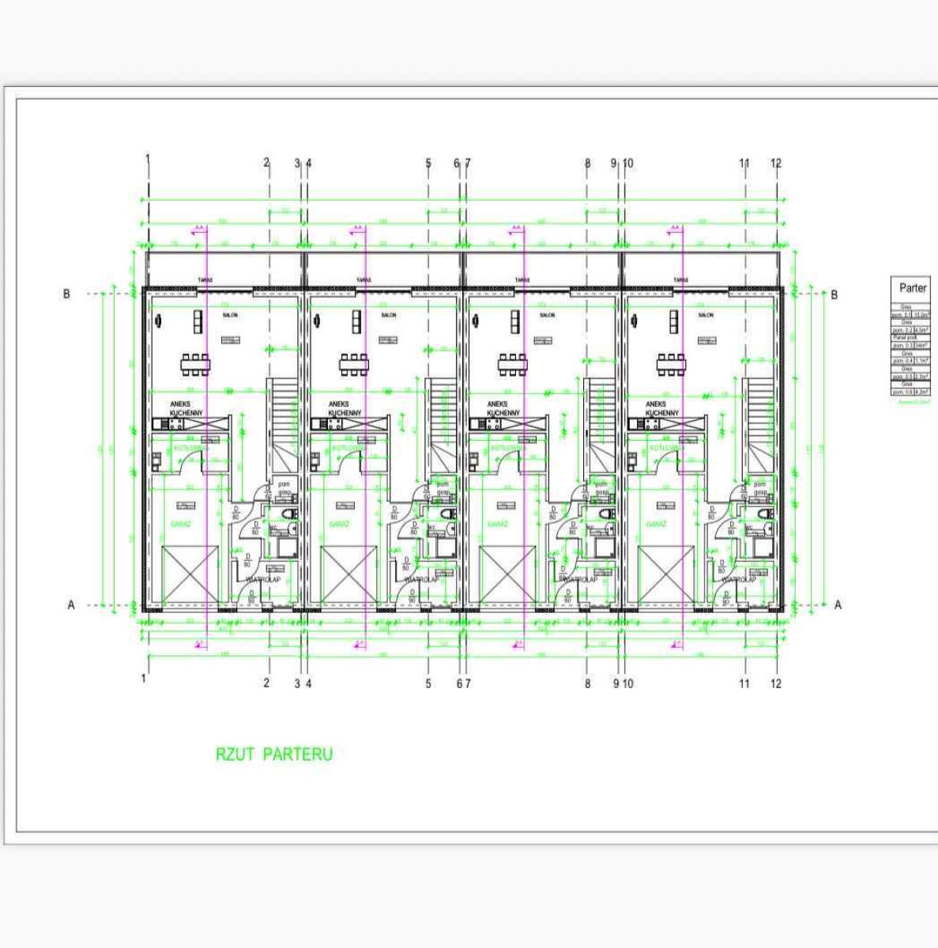Image resolution: width=938 pixels, height=948 pixels.
Task: Select the WIATROŁAP label in the rightmost unit
Action: coord(738,580)
